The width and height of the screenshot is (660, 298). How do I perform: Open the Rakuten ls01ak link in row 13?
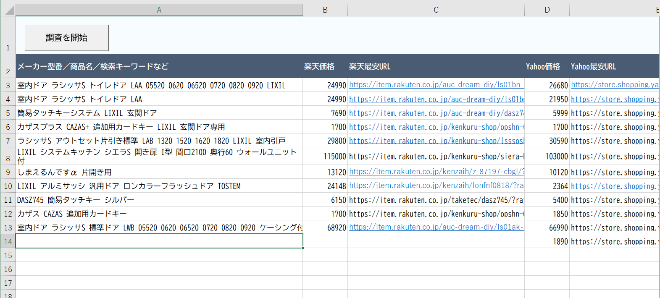(x=436, y=227)
